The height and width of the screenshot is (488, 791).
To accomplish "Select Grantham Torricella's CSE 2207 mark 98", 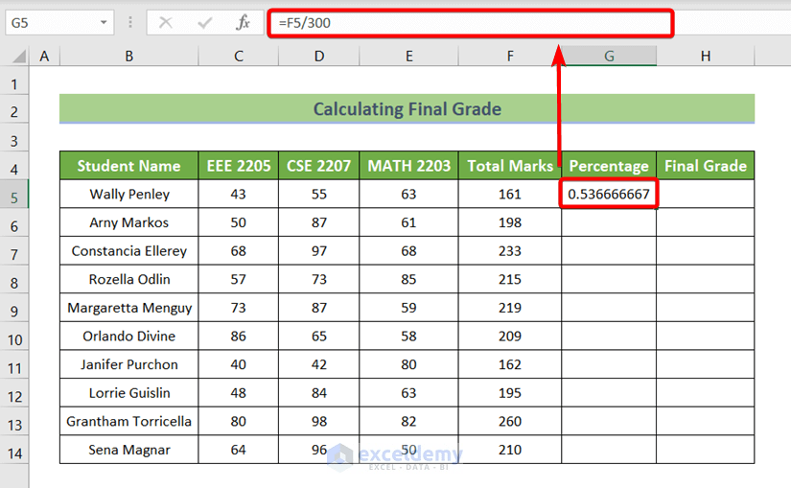I will [319, 421].
